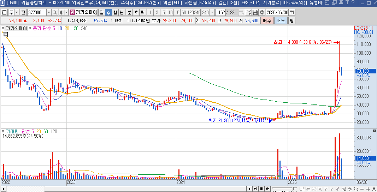
Task: Toggle the 거래량 volume indicator checkbox
Action: click(3, 131)
